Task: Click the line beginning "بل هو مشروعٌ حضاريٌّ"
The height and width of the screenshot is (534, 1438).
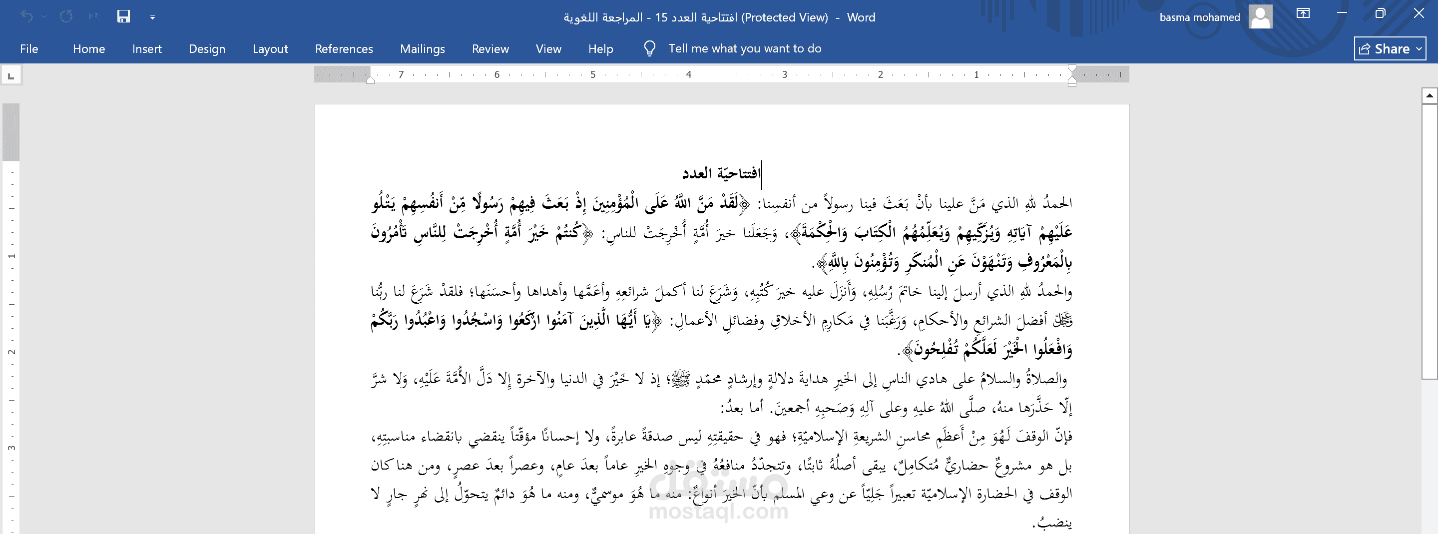Action: click(721, 465)
